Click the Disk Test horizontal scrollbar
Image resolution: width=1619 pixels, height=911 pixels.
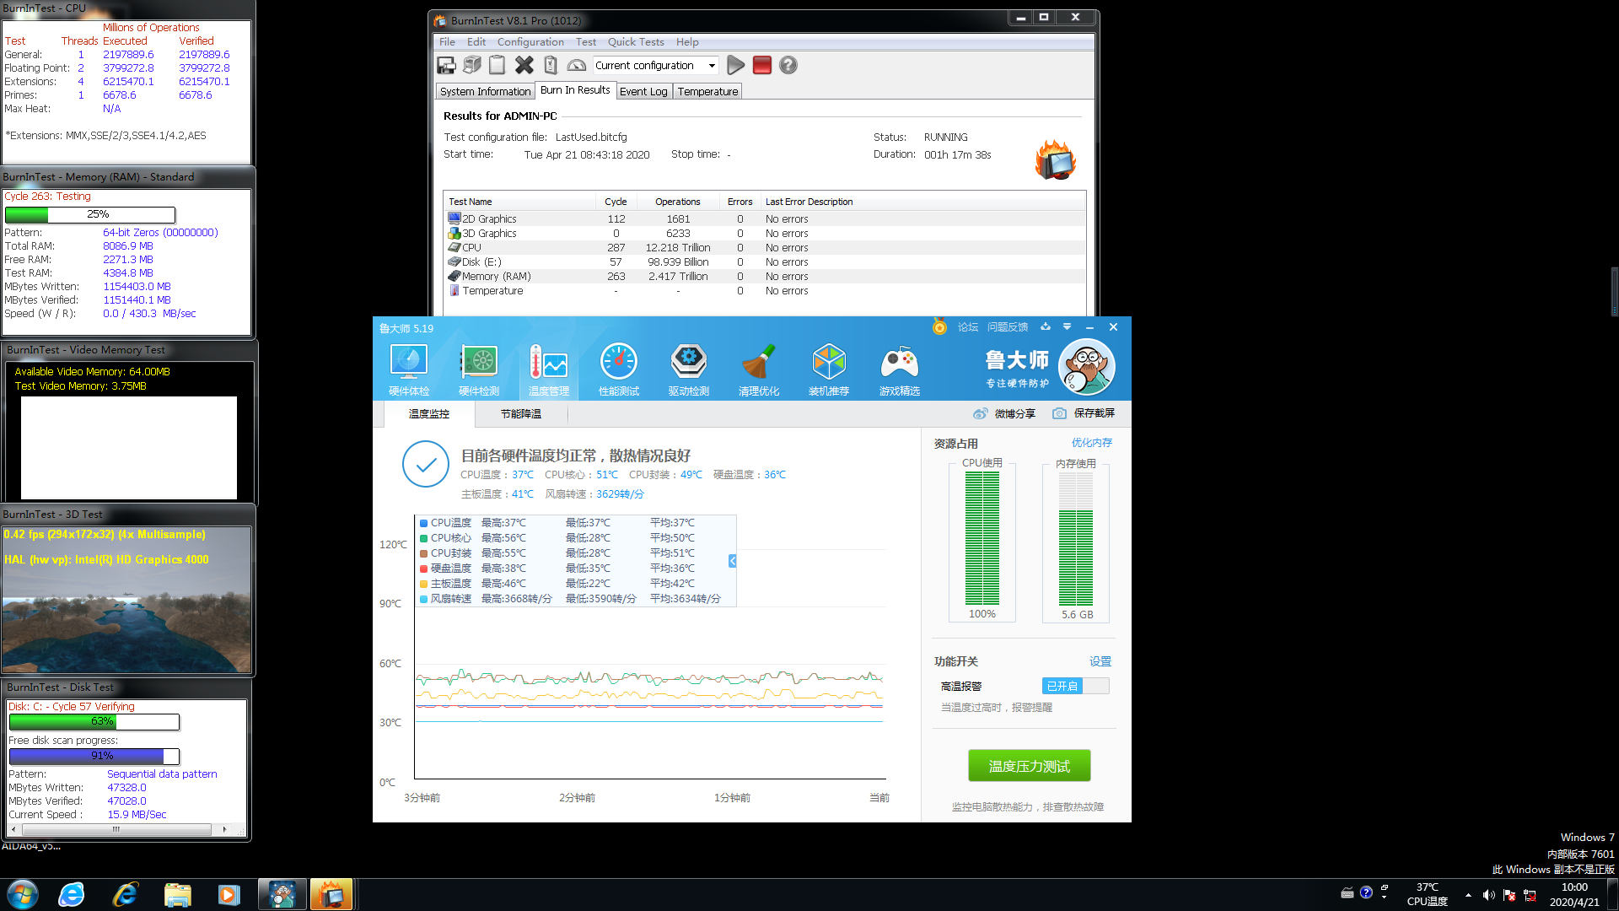coord(118,829)
